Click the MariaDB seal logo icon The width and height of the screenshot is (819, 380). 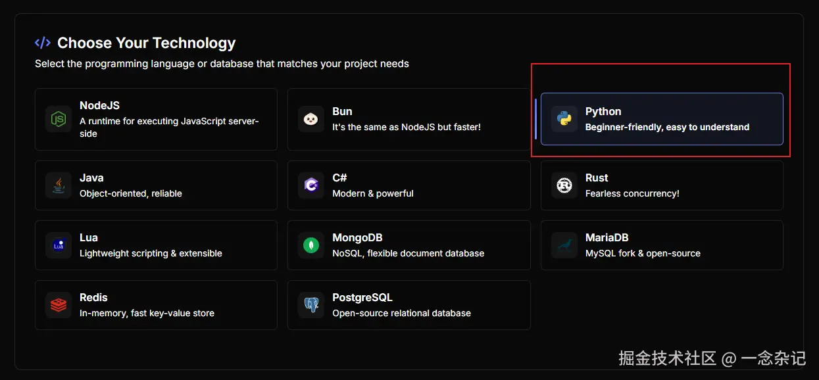[564, 245]
